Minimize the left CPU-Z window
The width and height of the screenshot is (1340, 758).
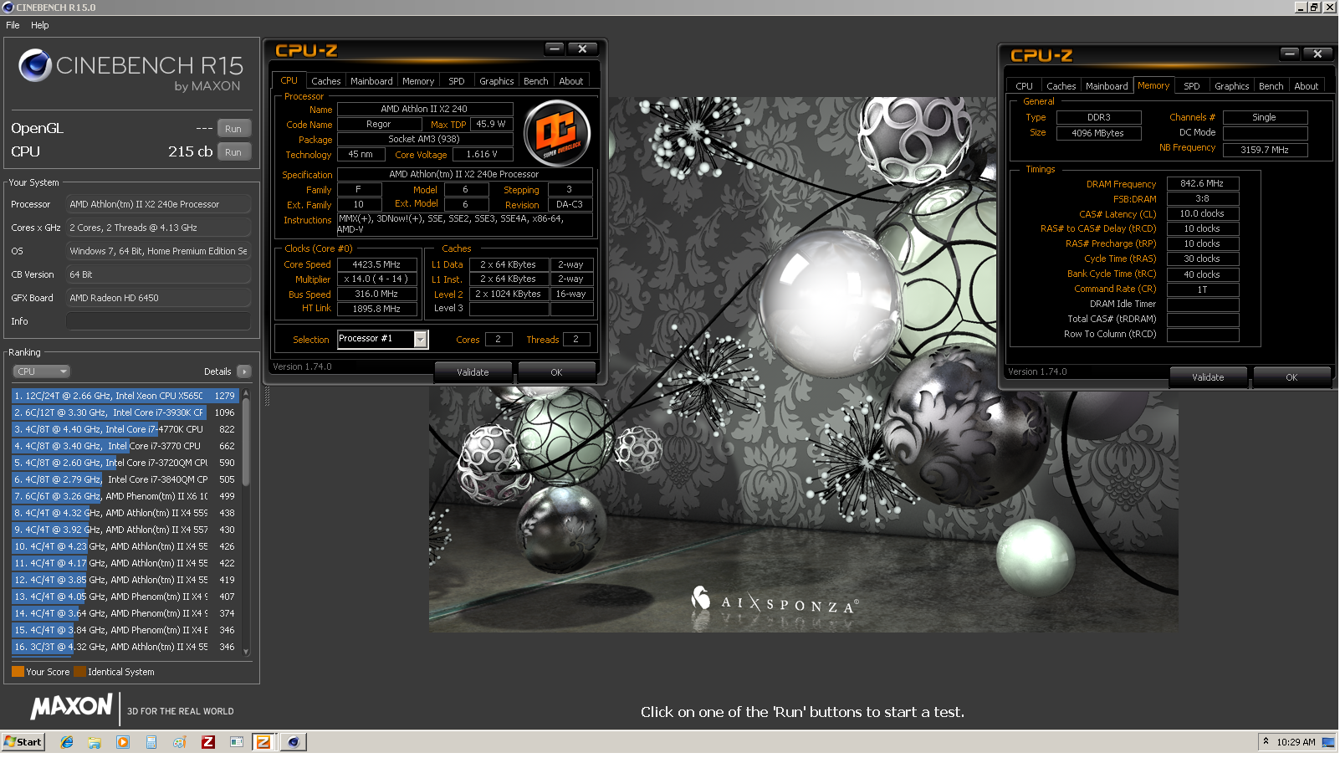tap(554, 49)
